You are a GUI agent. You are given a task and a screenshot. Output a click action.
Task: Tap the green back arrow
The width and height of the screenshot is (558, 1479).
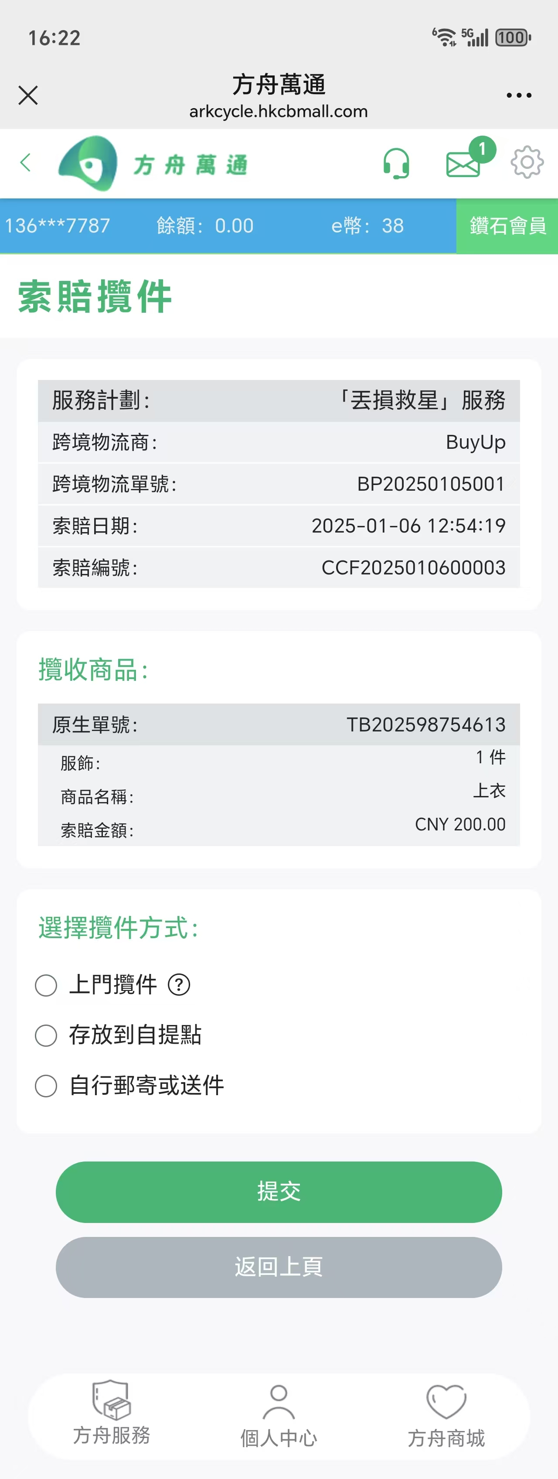point(25,163)
